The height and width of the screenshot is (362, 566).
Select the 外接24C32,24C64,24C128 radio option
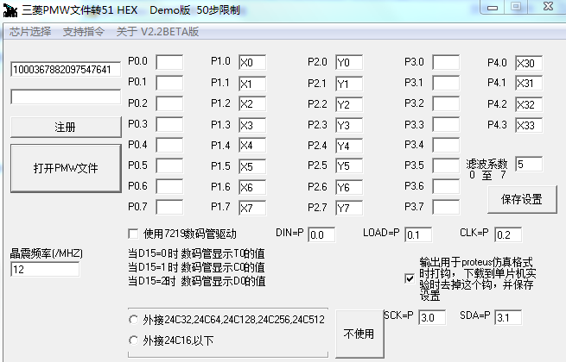(133, 320)
